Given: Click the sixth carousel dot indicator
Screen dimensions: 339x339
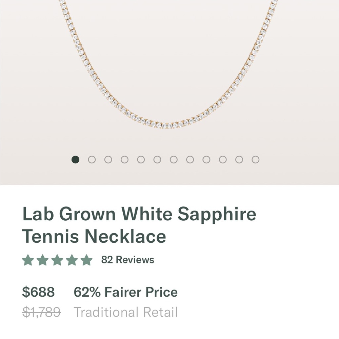Looking at the screenshot, I should pos(157,159).
